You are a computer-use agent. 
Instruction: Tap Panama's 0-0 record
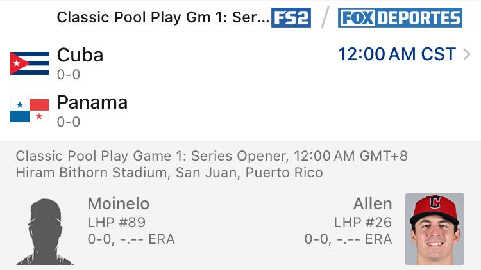tap(69, 122)
